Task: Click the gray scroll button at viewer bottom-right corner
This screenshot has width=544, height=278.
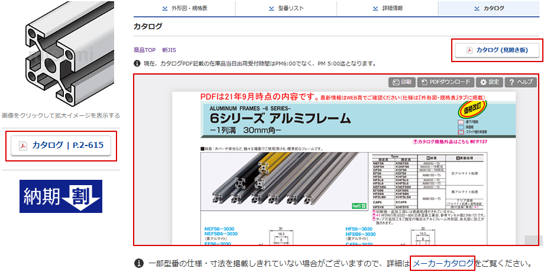Action: coord(533,240)
